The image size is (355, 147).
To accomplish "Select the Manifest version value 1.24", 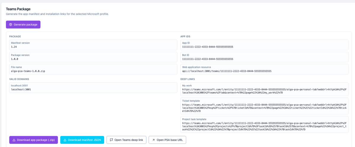I will click(14, 47).
